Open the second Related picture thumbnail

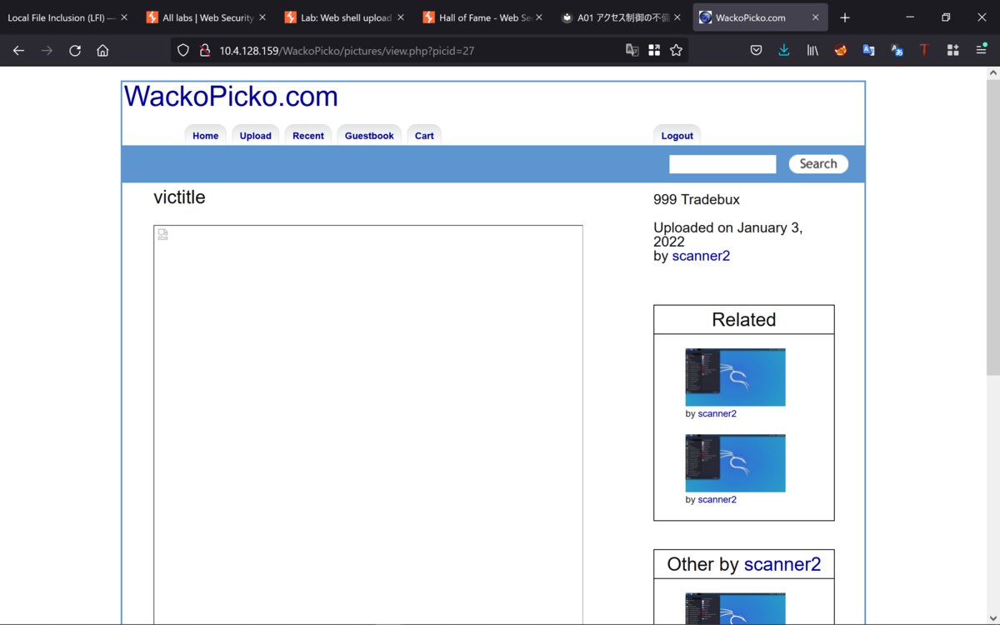click(735, 463)
